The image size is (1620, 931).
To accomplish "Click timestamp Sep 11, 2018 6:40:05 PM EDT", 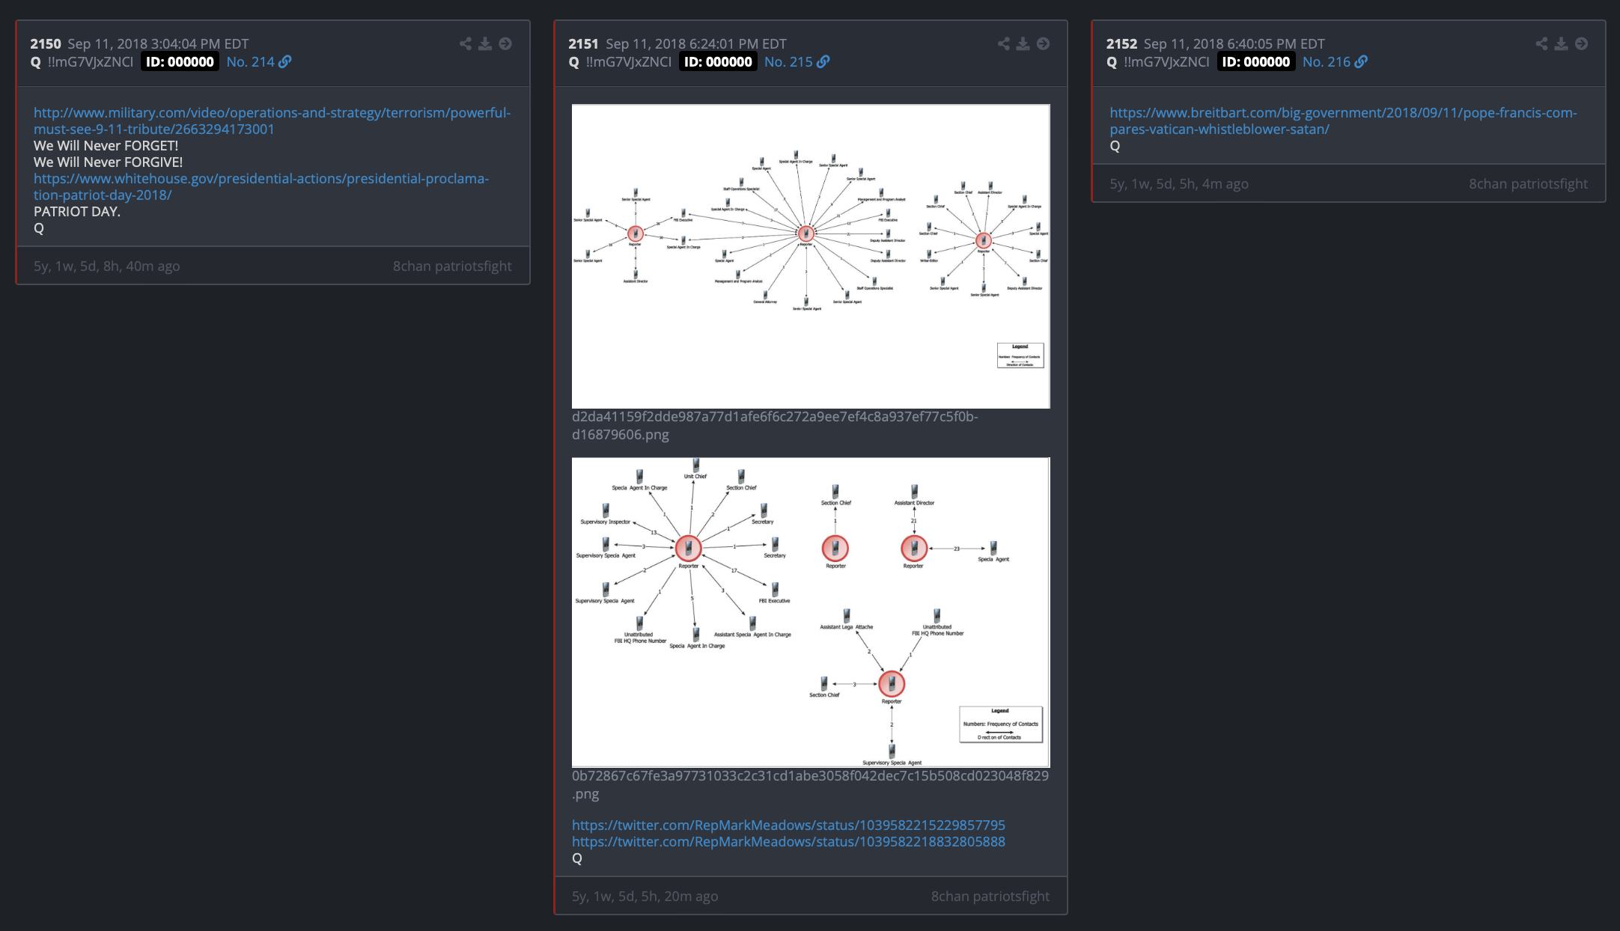I will [1234, 44].
